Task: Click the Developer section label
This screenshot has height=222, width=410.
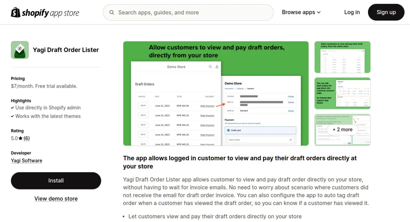Action: click(21, 153)
